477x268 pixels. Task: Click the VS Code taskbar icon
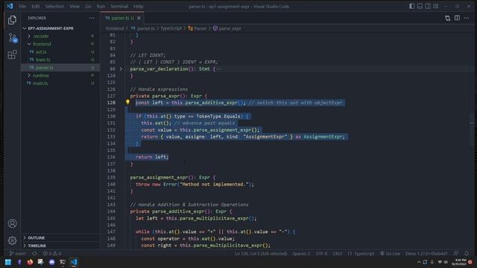click(x=74, y=262)
